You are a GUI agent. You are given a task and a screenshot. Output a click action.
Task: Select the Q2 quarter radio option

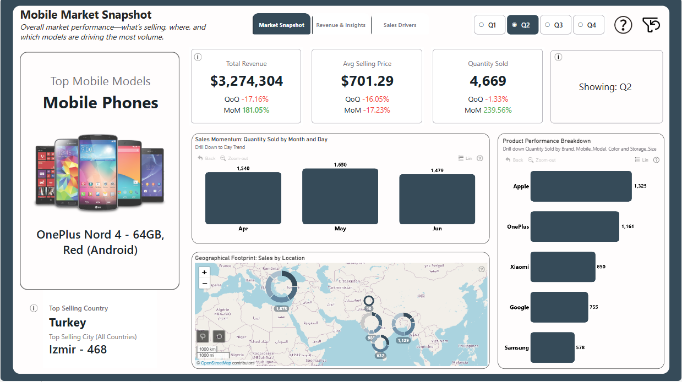(522, 25)
